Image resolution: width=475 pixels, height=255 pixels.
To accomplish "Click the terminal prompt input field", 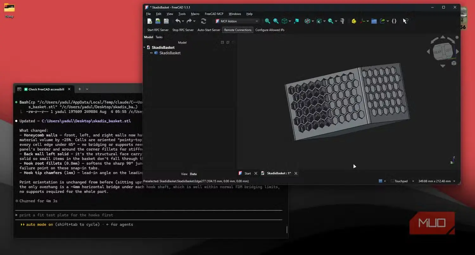I will pos(148,215).
